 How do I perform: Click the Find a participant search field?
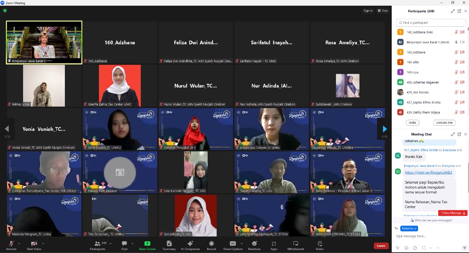432,23
